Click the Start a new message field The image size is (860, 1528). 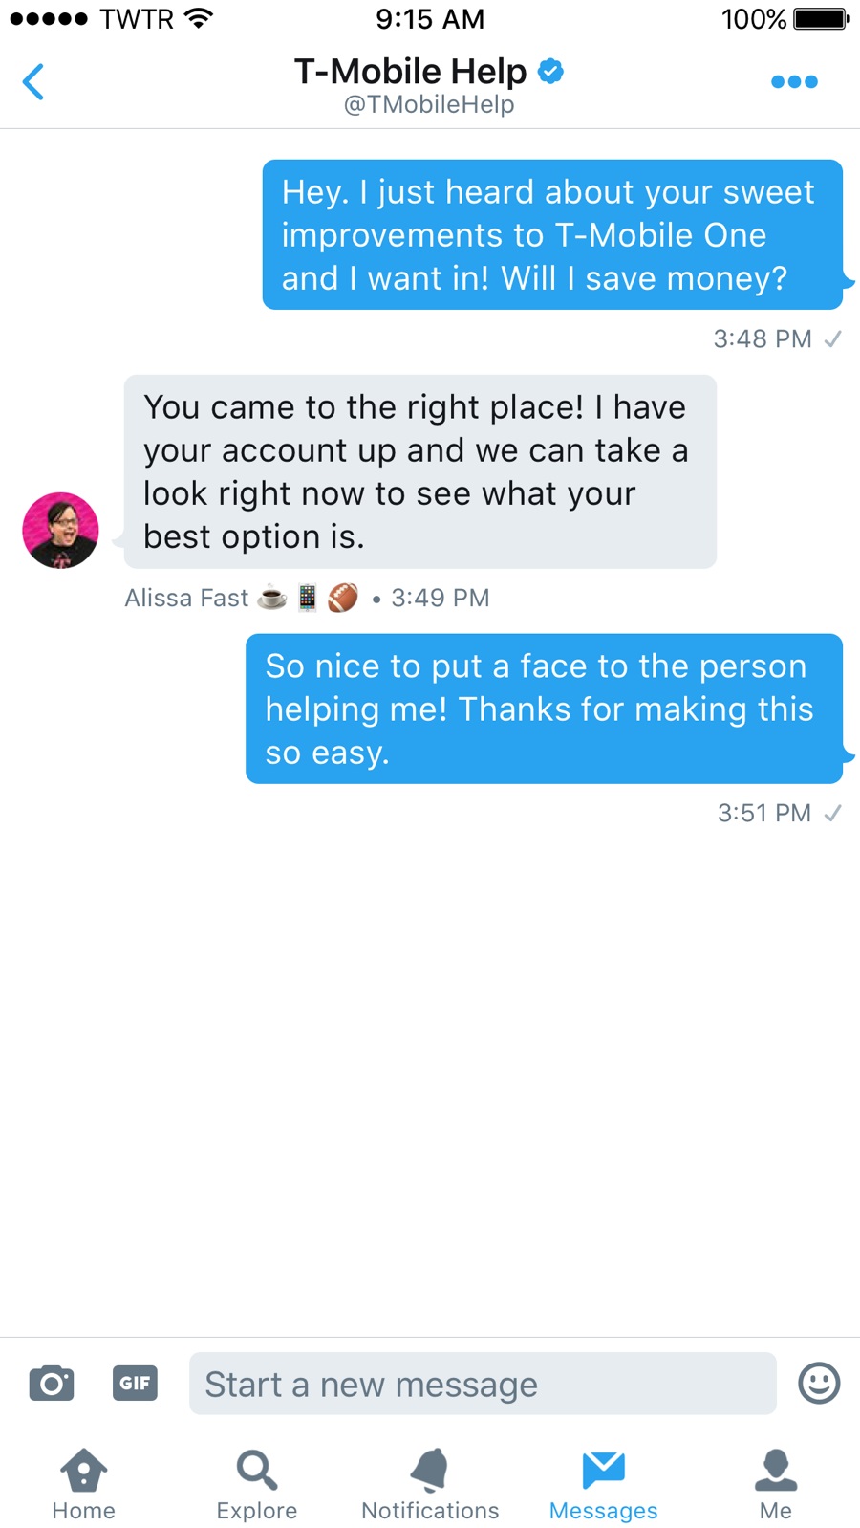(483, 1384)
